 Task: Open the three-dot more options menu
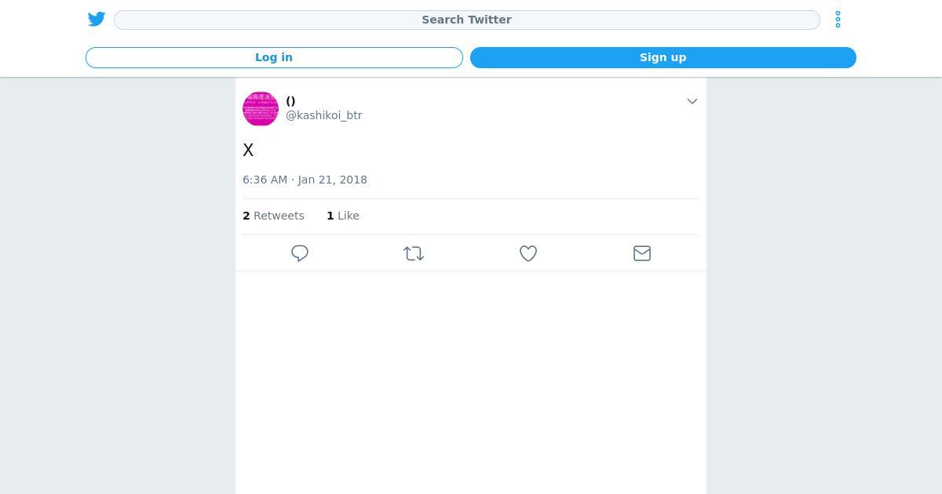(838, 20)
